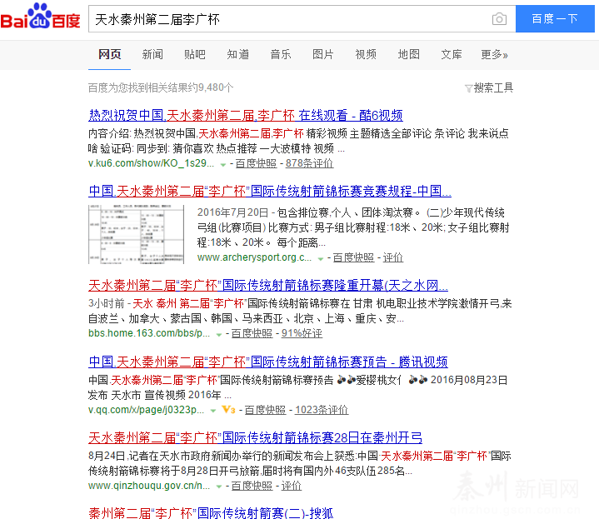Click the v.qq.com/x/page/j0323p... URL text
599x519 pixels.
click(x=147, y=410)
